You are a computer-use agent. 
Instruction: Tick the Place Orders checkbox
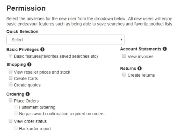tap(11, 101)
